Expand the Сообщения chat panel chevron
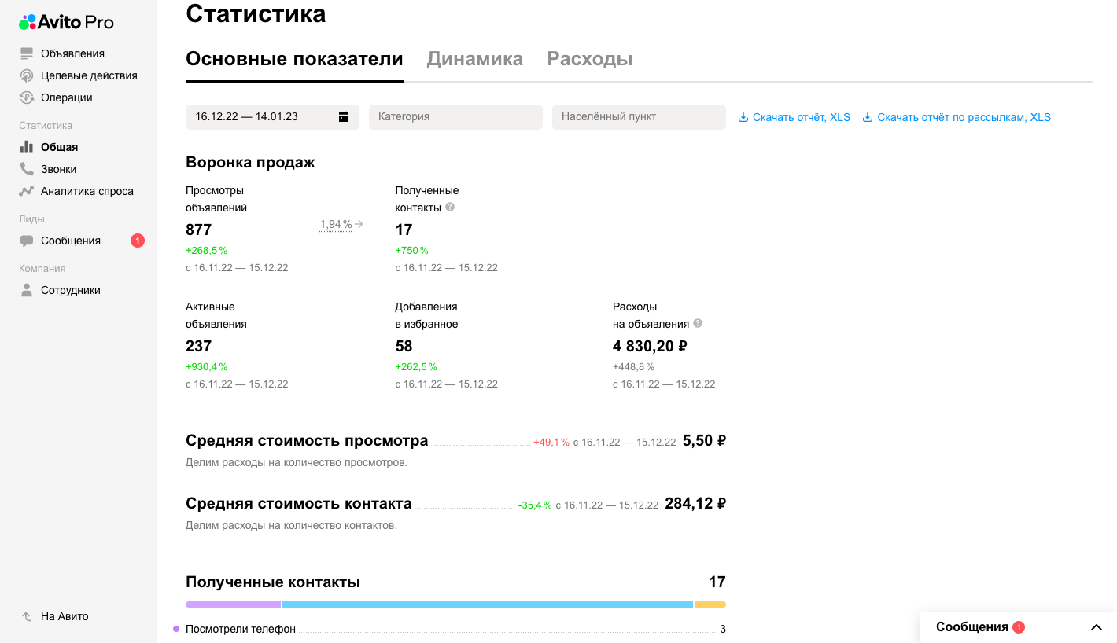 tap(1097, 627)
